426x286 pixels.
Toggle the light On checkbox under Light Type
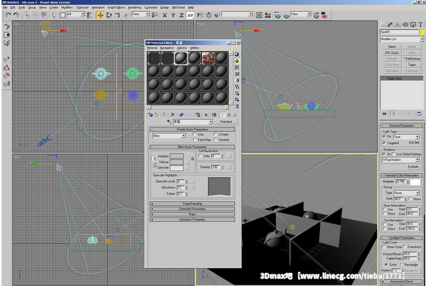384,136
